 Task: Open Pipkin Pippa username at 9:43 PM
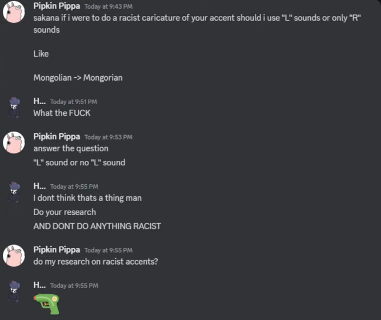[x=57, y=6]
